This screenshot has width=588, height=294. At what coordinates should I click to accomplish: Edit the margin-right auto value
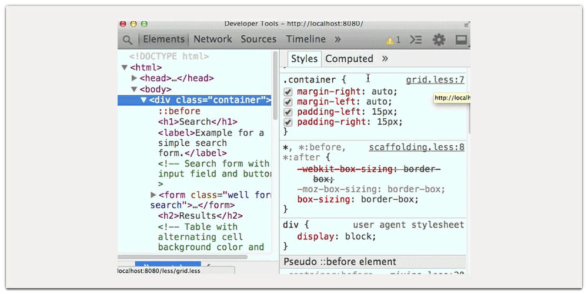point(382,92)
